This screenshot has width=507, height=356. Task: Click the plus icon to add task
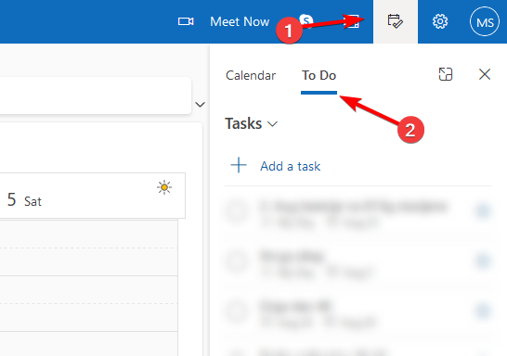point(239,165)
